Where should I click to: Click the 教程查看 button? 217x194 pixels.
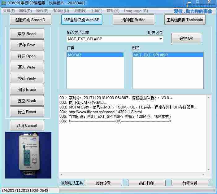click(x=190, y=183)
